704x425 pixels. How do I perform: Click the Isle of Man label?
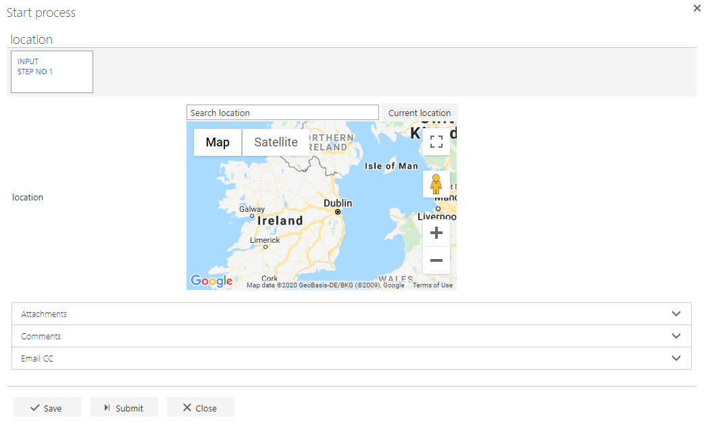(x=391, y=166)
